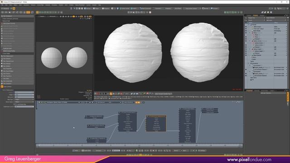Switch to the Channels tab in lower-right panel

click(x=257, y=91)
